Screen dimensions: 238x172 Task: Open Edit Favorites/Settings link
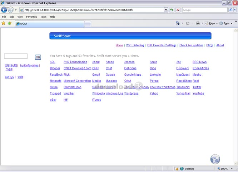pos(162,45)
